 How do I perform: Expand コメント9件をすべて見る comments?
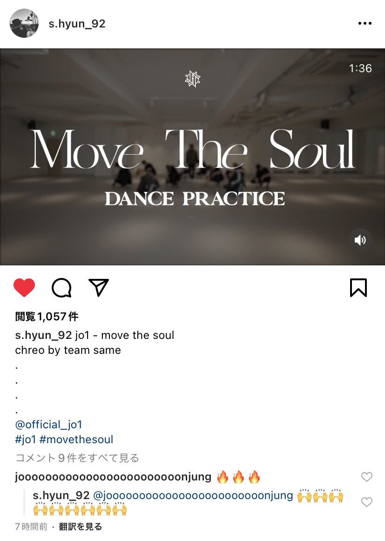[x=77, y=458]
